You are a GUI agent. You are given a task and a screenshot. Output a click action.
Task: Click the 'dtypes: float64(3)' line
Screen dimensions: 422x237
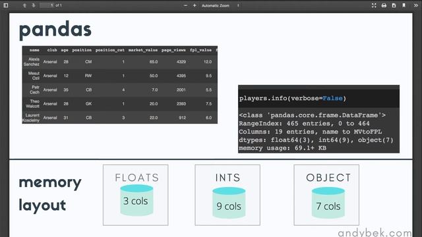click(x=316, y=140)
